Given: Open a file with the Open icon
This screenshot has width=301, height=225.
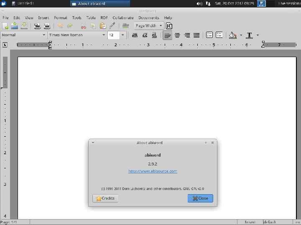Looking at the screenshot, I should pyautogui.click(x=14, y=26).
